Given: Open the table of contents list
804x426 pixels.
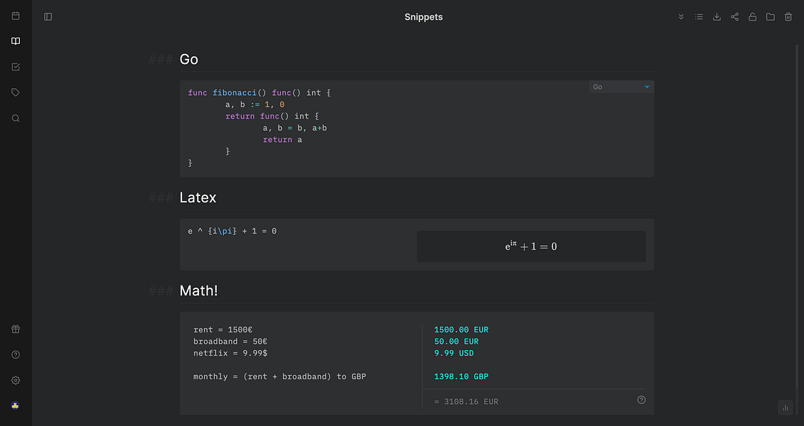Looking at the screenshot, I should tap(699, 17).
